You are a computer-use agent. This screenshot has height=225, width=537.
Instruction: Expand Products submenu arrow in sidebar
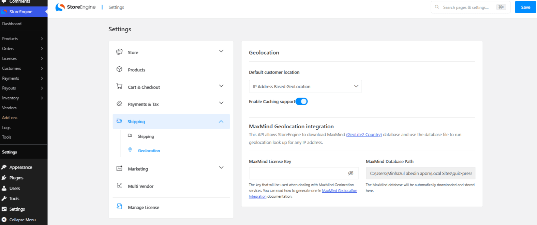tap(42, 39)
